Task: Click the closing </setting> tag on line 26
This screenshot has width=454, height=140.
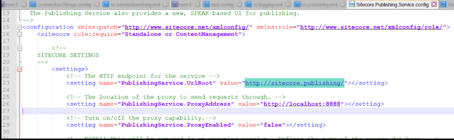Action: 366,104
